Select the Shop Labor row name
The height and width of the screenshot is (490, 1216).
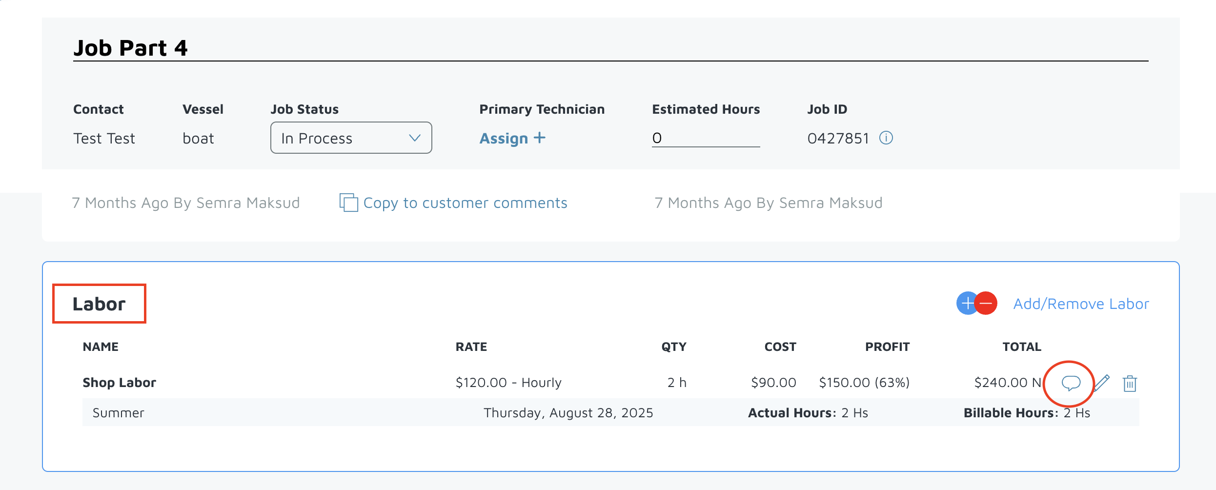pos(119,383)
